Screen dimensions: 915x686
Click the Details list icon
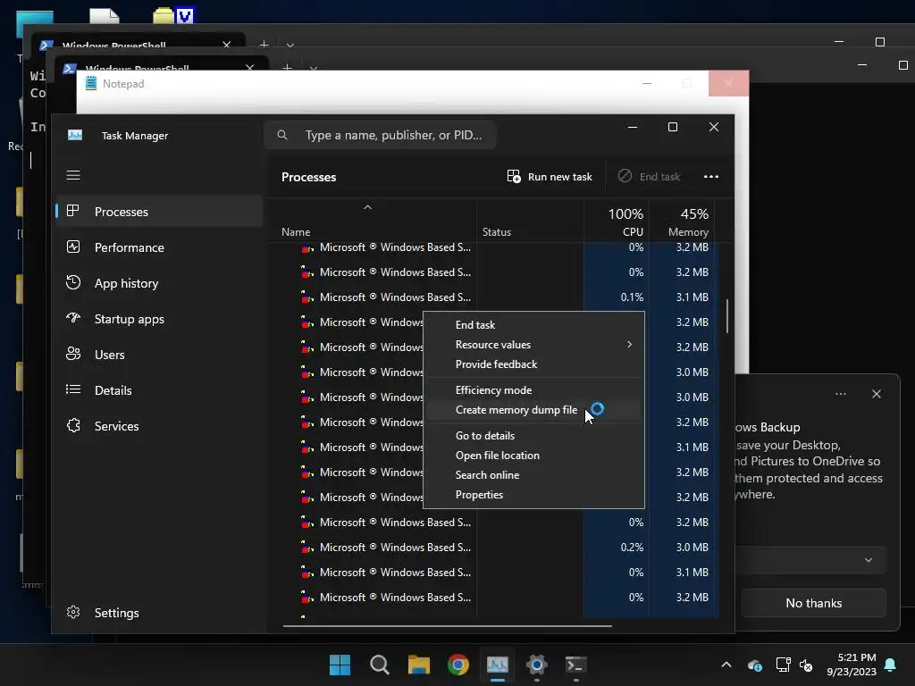pyautogui.click(x=73, y=389)
